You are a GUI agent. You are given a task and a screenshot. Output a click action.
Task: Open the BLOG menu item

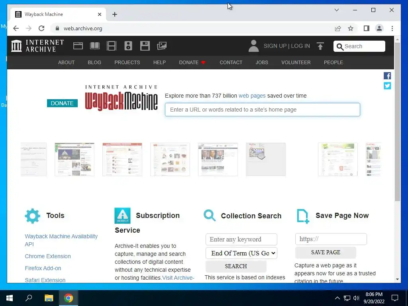pos(94,63)
